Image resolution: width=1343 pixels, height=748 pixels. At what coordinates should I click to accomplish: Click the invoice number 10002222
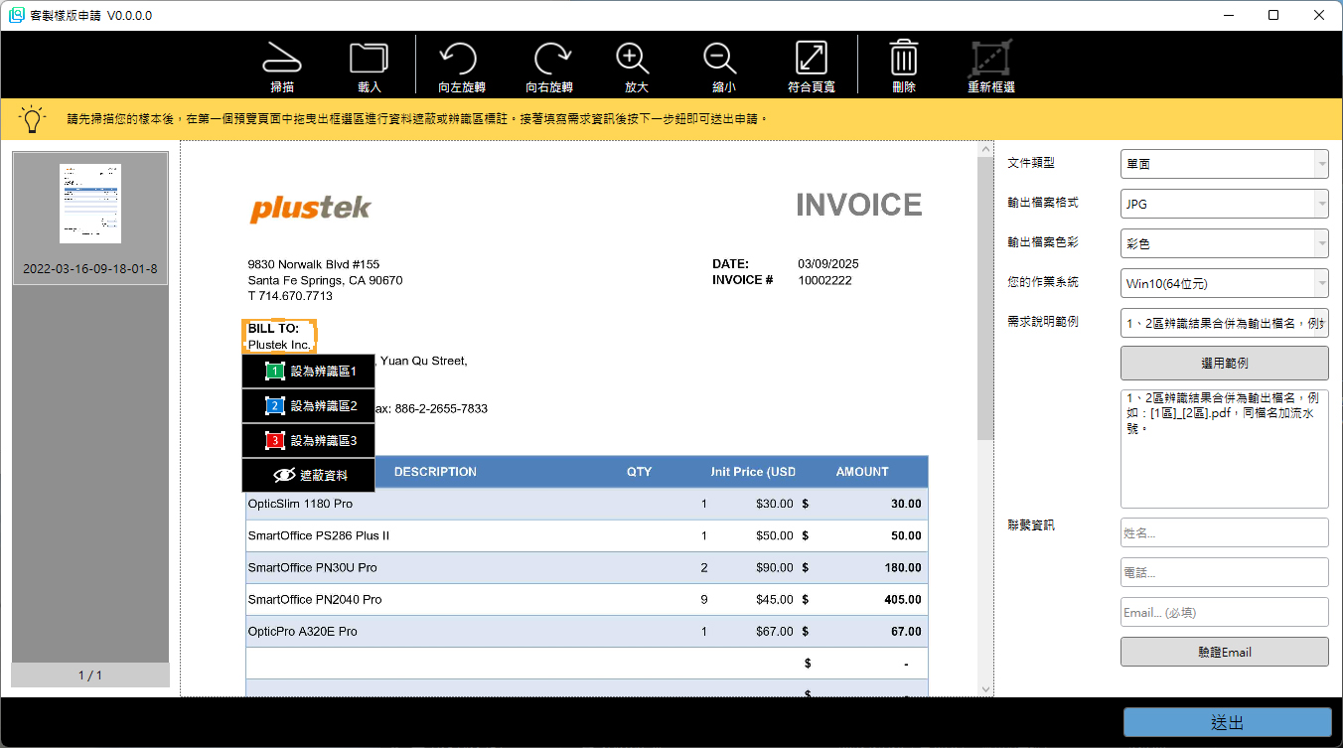[824, 280]
